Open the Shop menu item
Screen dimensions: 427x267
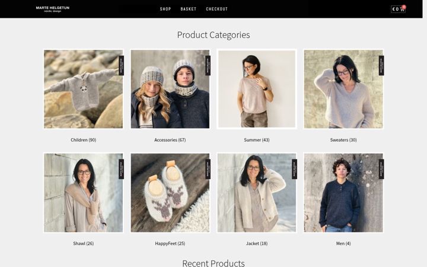(165, 9)
